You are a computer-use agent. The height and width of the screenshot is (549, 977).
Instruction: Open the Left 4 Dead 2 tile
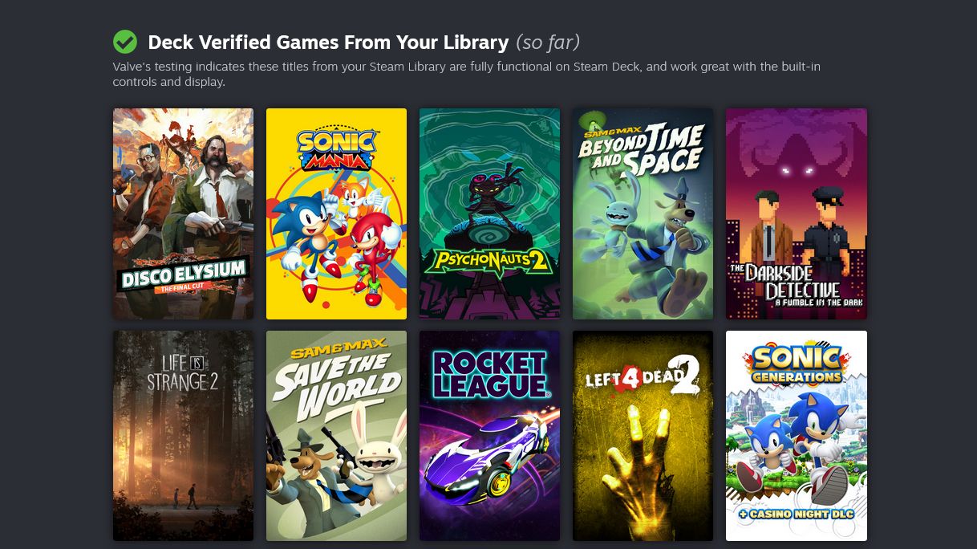click(643, 436)
